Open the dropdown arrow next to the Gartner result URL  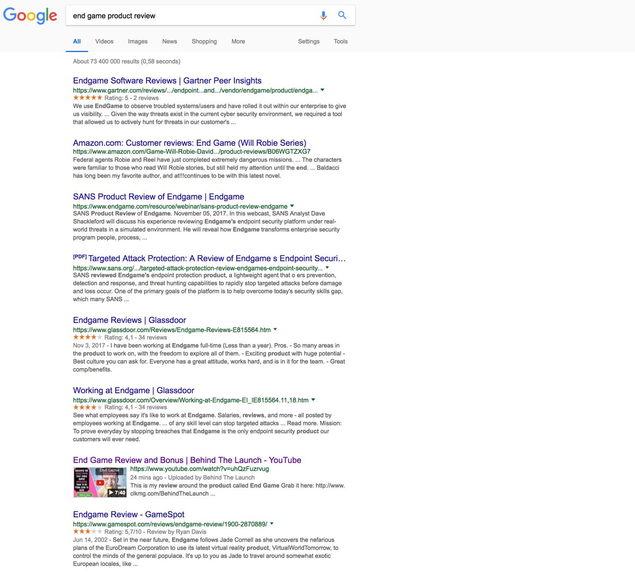322,90
